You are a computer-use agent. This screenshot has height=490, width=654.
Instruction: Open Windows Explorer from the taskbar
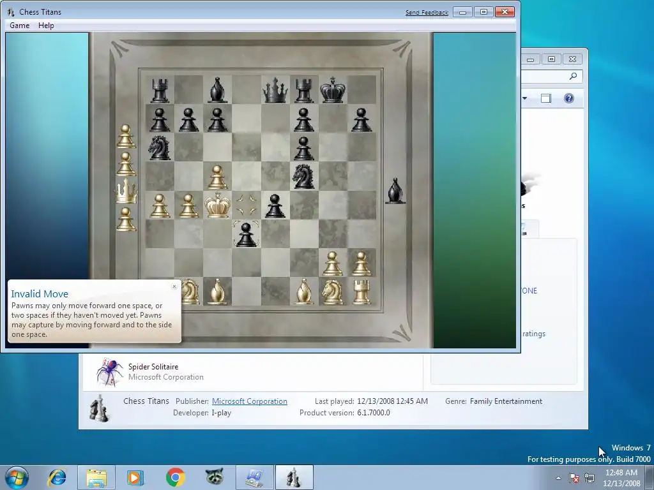96,477
